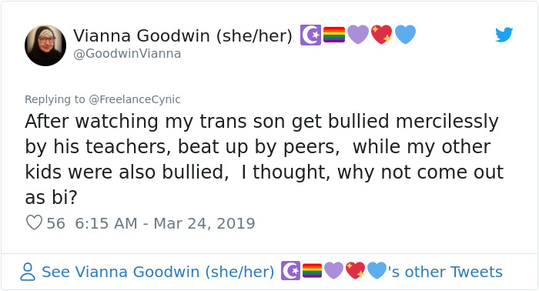539x291 pixels.
Task: Click the purple heart emoji in header
Action: point(358,35)
